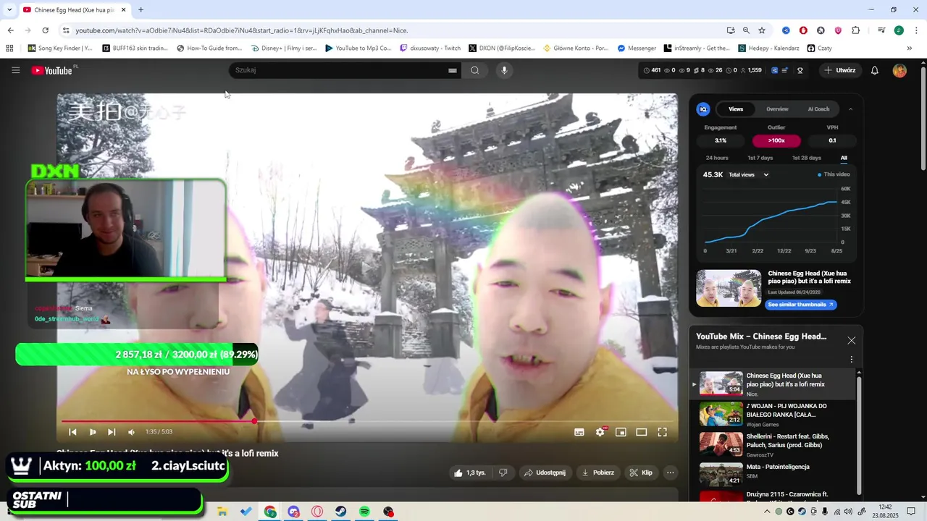This screenshot has height=521, width=927.
Task: Click the video progress bar scrubber
Action: [x=254, y=421]
